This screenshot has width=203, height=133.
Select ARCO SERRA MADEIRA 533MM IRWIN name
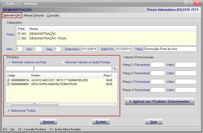tap(54, 84)
